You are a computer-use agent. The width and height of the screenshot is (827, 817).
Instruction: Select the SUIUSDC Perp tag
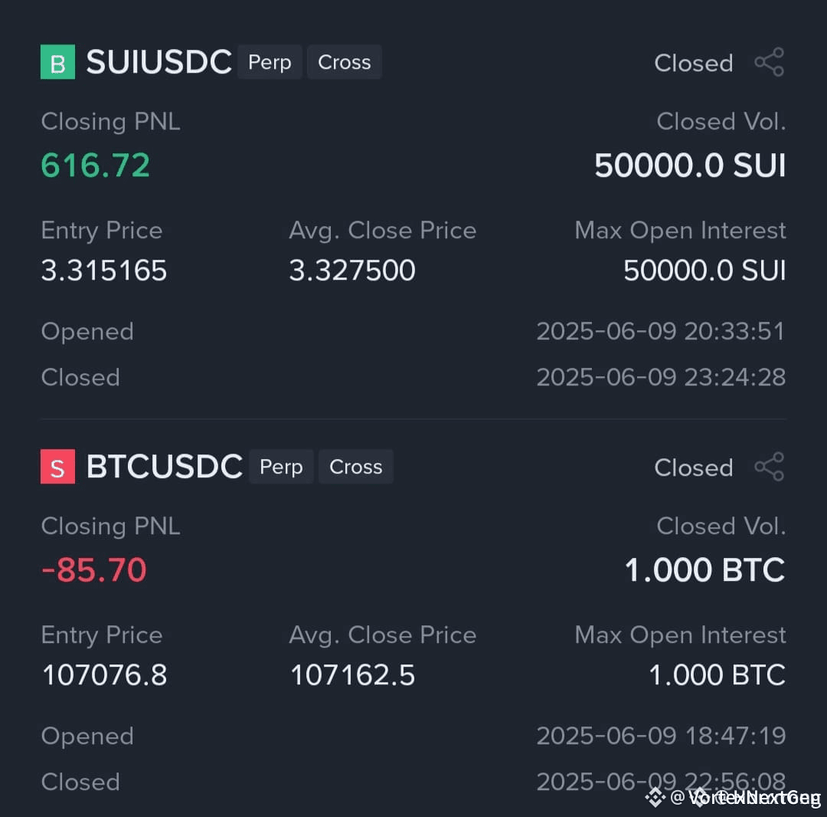[x=270, y=62]
